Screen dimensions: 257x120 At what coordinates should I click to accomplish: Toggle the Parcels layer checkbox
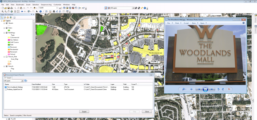click(6, 66)
